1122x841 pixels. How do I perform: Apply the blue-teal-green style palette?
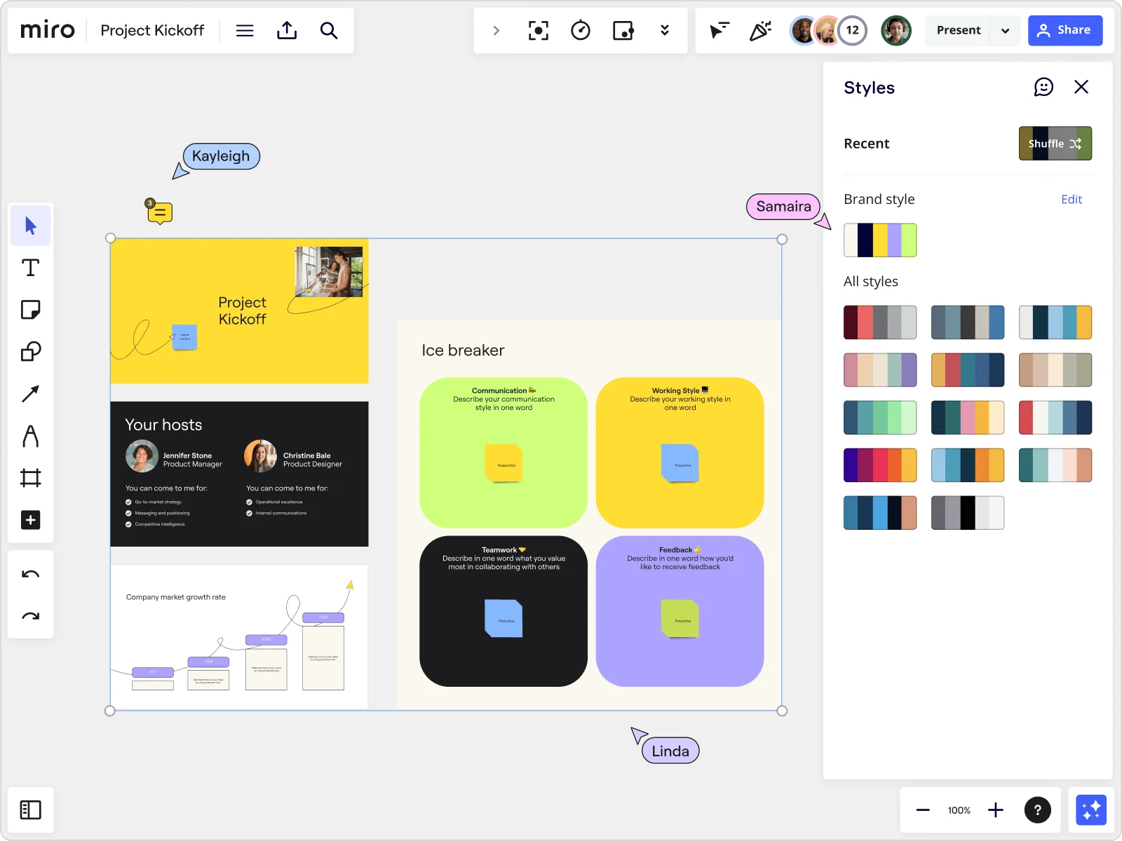tap(880, 418)
